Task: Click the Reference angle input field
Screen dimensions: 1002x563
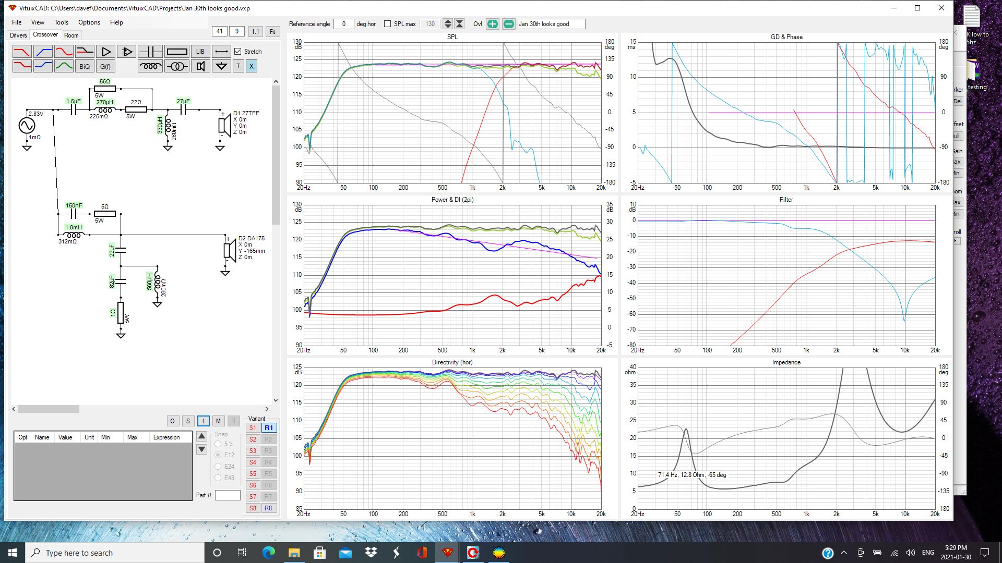Action: pos(343,24)
